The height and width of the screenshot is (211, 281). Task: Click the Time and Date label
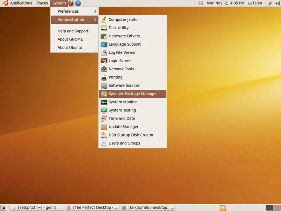pyautogui.click(x=122, y=119)
